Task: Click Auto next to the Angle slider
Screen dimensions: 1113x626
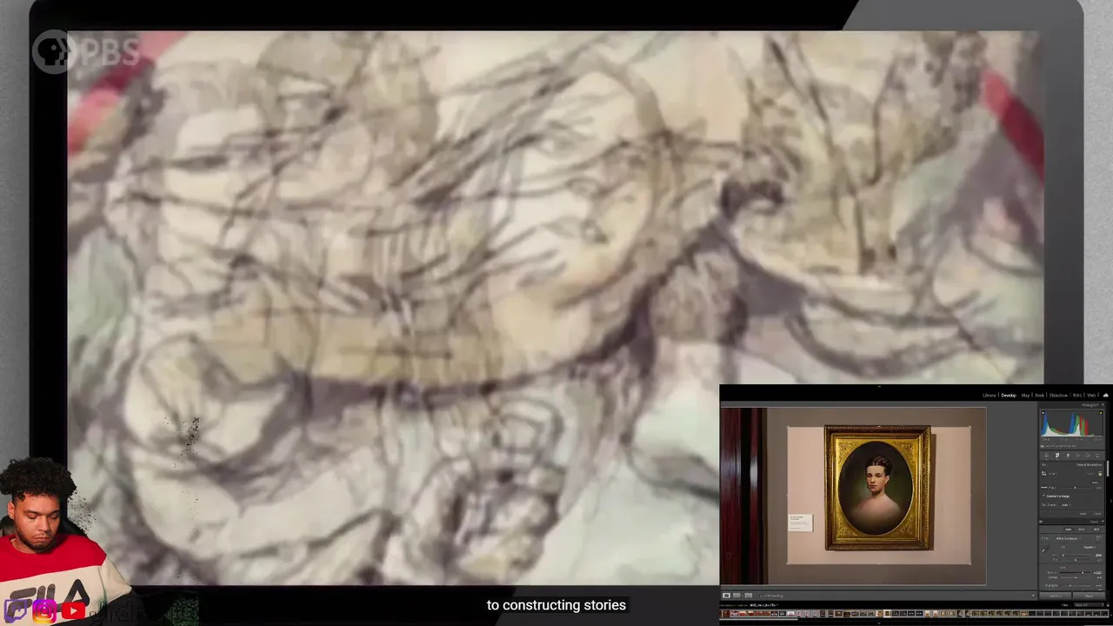Action: coord(1096,483)
